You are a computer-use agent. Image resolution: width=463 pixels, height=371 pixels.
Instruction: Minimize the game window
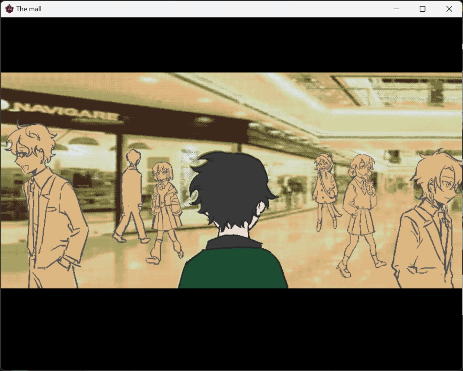click(x=396, y=9)
